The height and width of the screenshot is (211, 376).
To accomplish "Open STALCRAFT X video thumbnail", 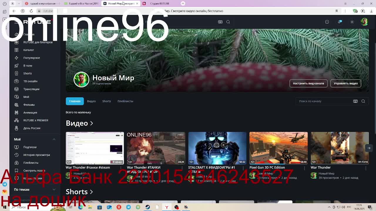I will click(x=217, y=148).
